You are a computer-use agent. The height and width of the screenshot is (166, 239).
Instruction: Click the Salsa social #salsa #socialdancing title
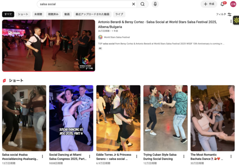pos(20,157)
